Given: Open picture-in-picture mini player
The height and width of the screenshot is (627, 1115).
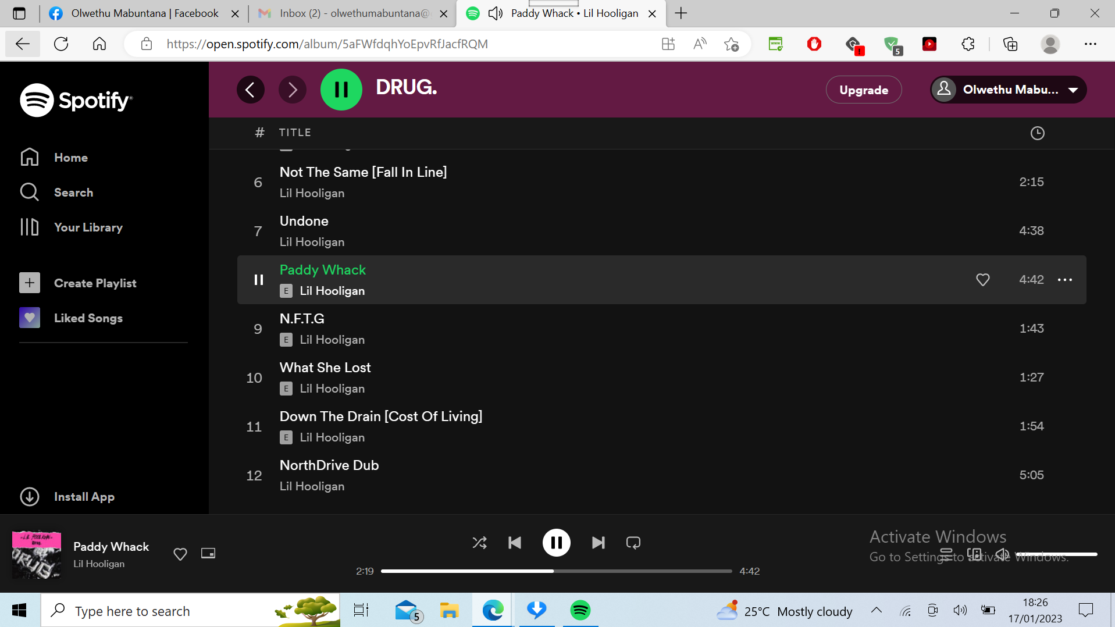Looking at the screenshot, I should (208, 553).
